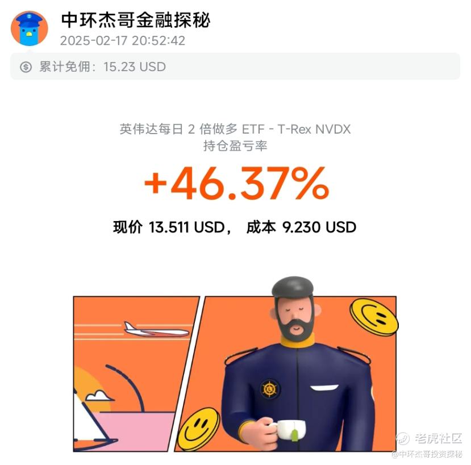Select the 现价 13.511 USD text
Viewport: 471px width, 465px height.
169,227
